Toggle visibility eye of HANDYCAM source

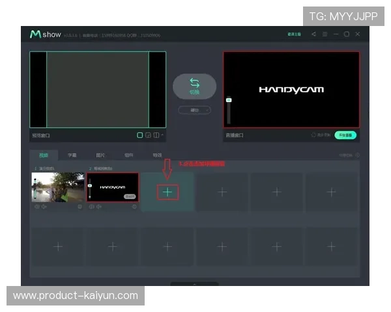tap(92, 207)
